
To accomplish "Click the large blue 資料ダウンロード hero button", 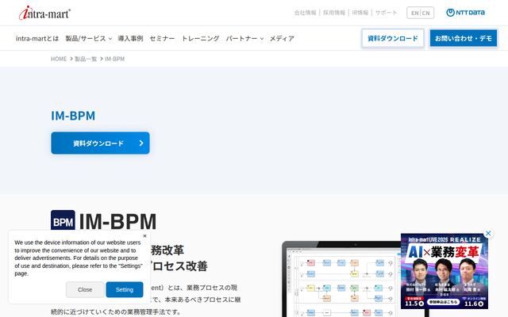I will [101, 143].
